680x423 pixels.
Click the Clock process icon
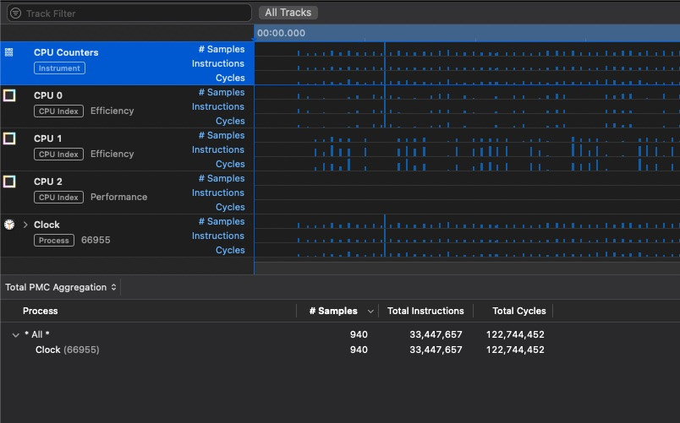tap(9, 225)
